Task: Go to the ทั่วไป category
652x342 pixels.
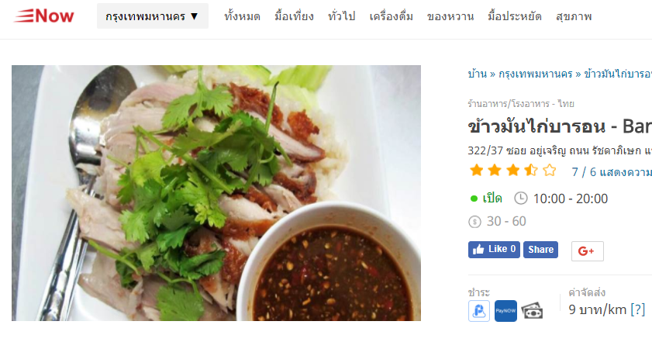Action: click(x=341, y=16)
